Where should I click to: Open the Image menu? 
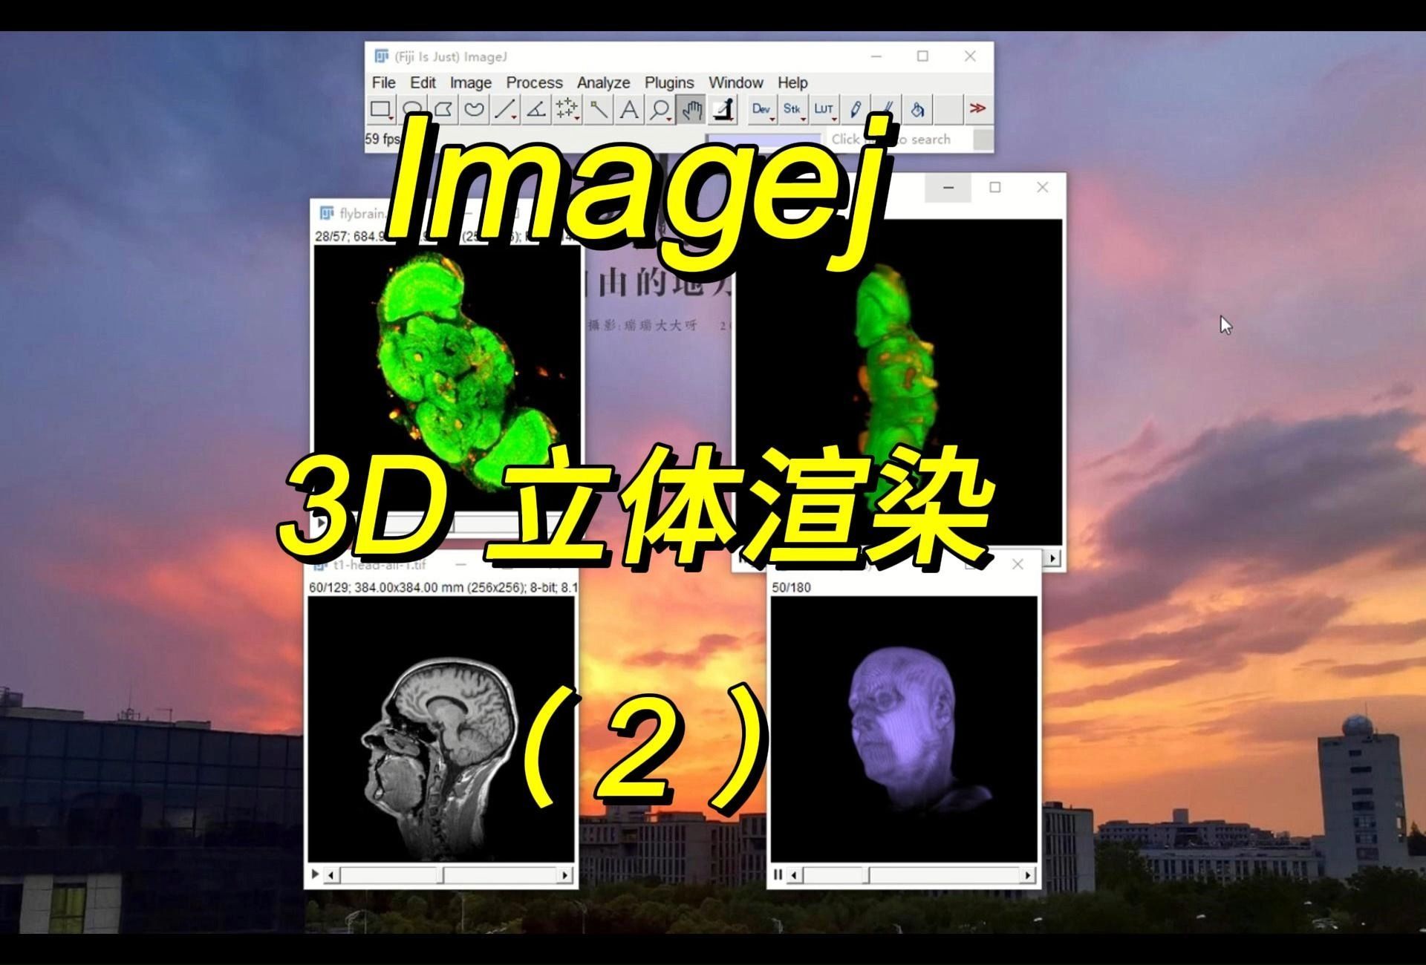coord(471,82)
